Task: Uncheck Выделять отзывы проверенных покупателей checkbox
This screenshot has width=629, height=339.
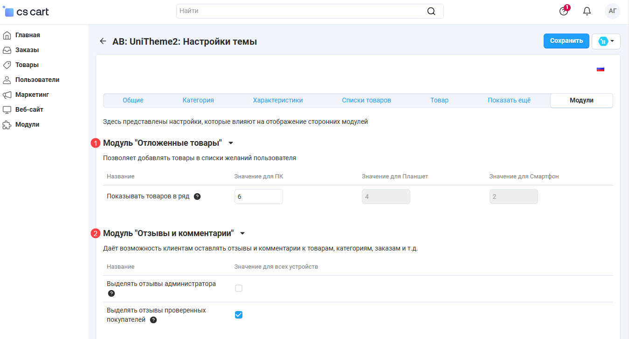Action: [239, 315]
